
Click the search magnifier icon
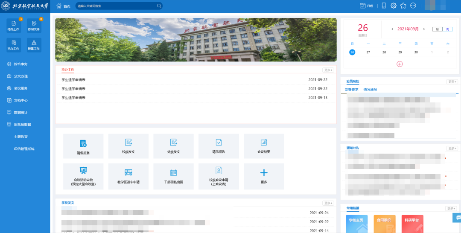(x=159, y=6)
